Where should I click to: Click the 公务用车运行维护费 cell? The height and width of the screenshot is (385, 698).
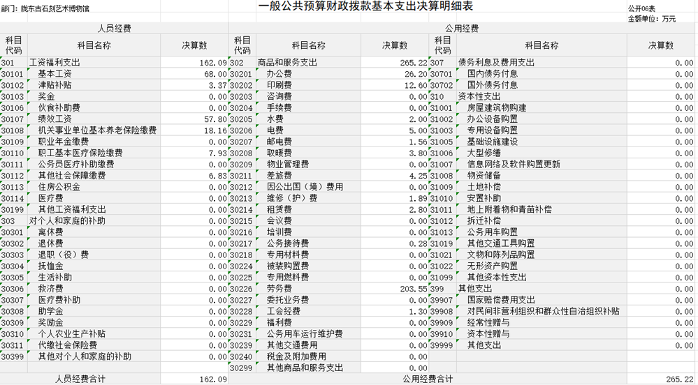coord(309,334)
